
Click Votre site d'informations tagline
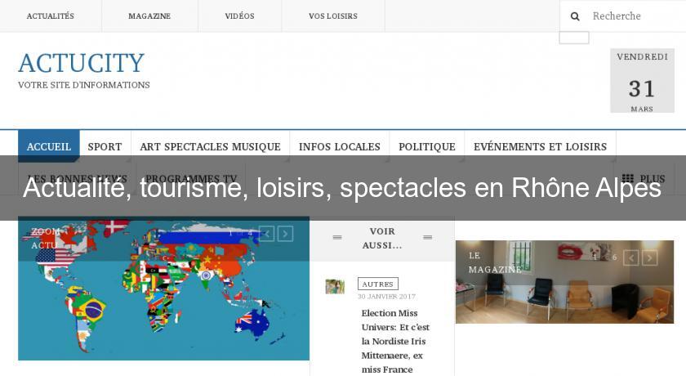pos(84,85)
